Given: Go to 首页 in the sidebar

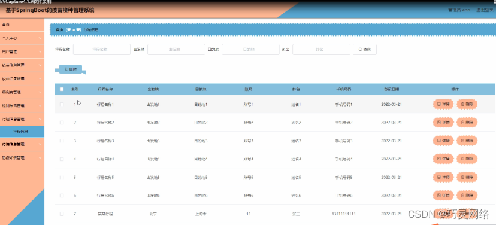Looking at the screenshot, I should coord(22,25).
